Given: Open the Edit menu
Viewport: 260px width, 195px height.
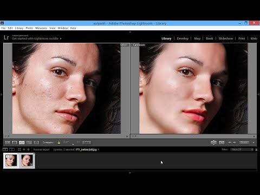Looking at the screenshot, I should 10,28.
